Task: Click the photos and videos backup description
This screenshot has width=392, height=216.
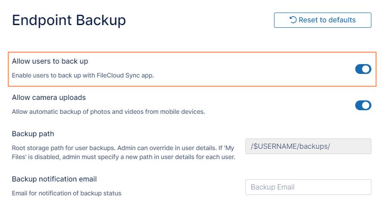Action: click(x=108, y=112)
